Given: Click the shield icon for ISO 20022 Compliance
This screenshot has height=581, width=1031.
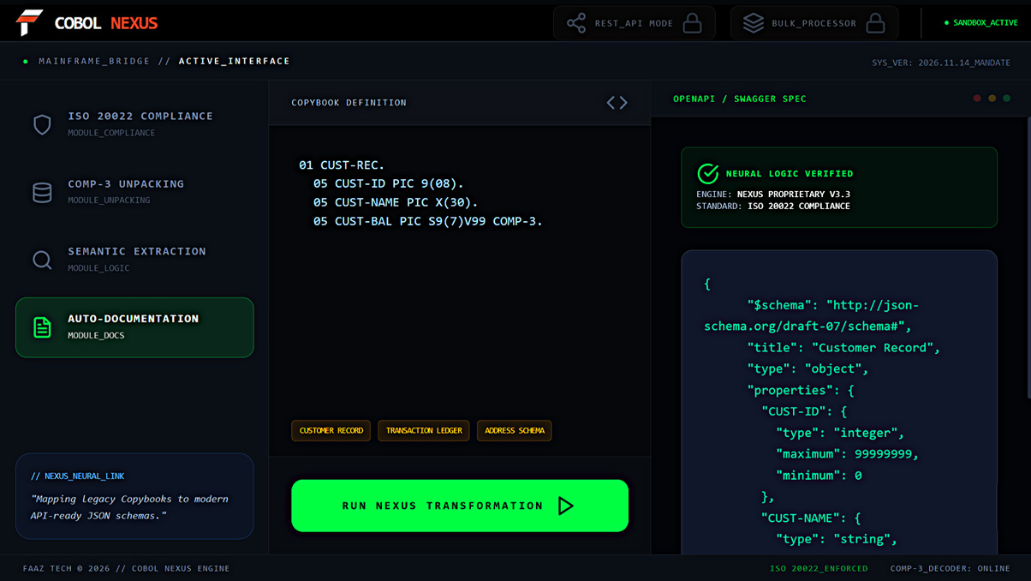Looking at the screenshot, I should [42, 124].
